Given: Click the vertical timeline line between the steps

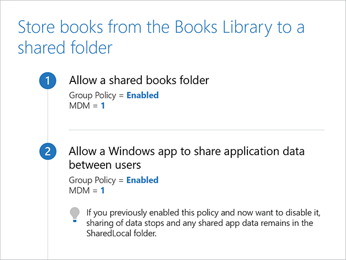Looking at the screenshot, I should click(48, 118).
